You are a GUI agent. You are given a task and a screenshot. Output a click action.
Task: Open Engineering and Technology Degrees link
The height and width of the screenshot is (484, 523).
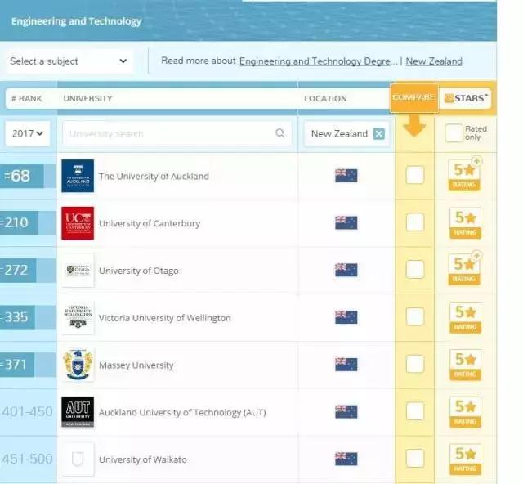pos(319,61)
